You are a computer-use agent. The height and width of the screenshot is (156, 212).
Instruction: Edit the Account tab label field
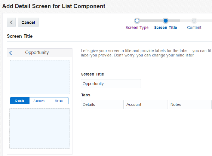coord(146,104)
